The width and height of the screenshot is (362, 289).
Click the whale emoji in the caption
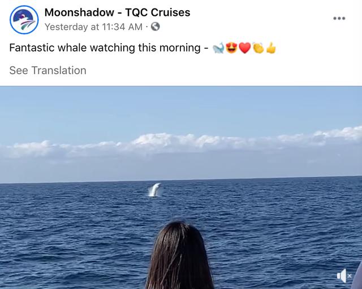point(218,48)
